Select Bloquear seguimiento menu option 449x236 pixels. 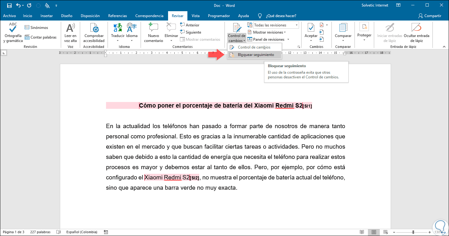coord(256,55)
